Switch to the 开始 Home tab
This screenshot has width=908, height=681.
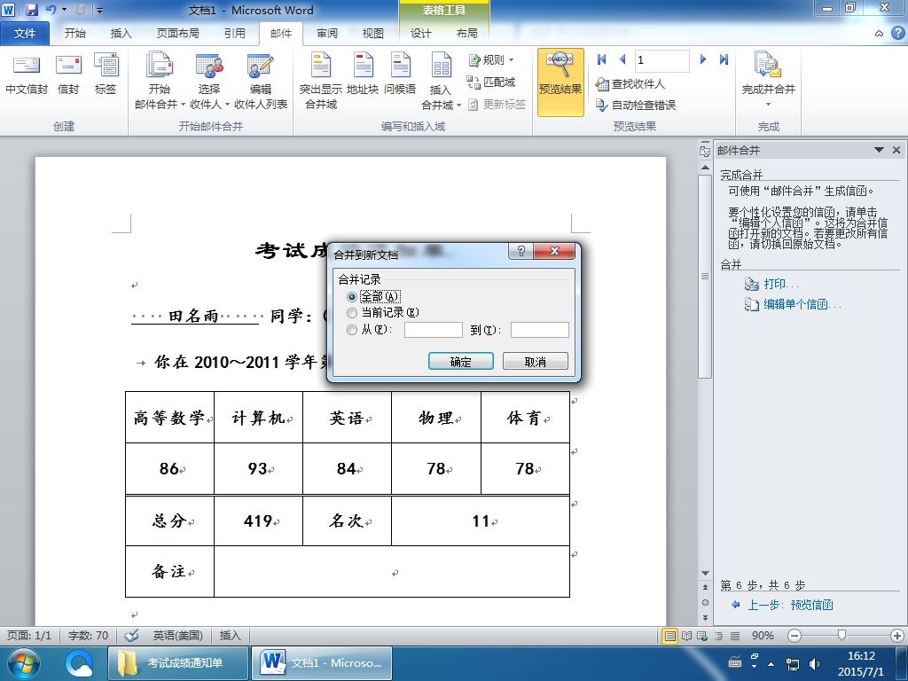pyautogui.click(x=74, y=33)
